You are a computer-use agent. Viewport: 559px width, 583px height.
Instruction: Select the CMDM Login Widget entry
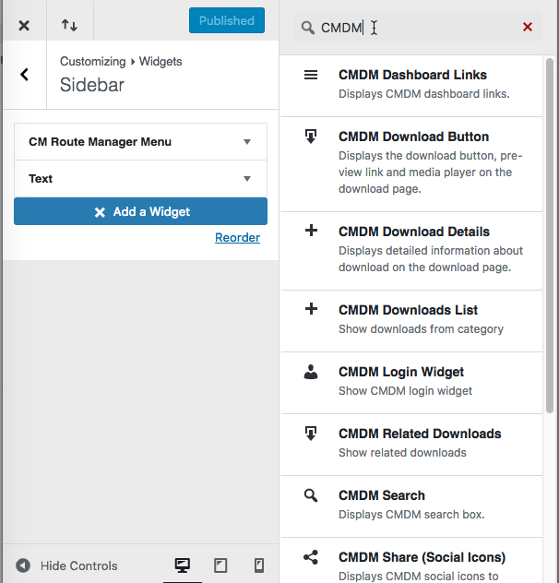pos(411,383)
